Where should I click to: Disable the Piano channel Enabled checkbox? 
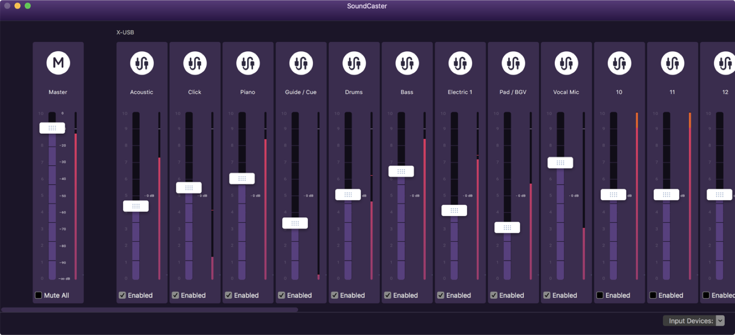tap(228, 295)
